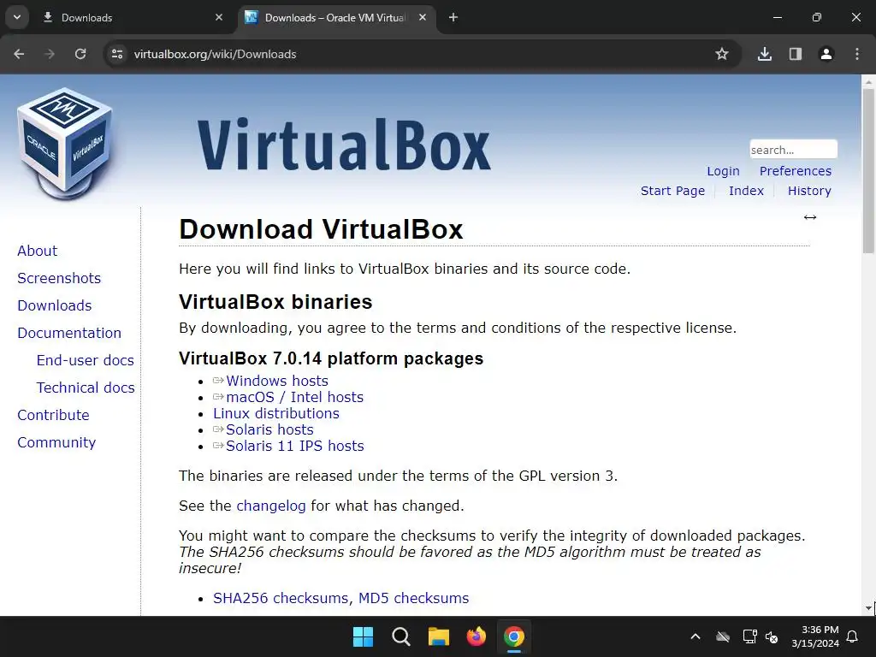Open Downloads in the sidebar

tap(54, 305)
